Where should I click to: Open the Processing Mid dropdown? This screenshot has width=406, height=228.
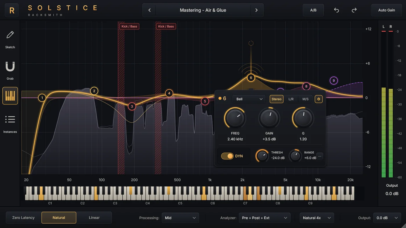tap(180, 218)
